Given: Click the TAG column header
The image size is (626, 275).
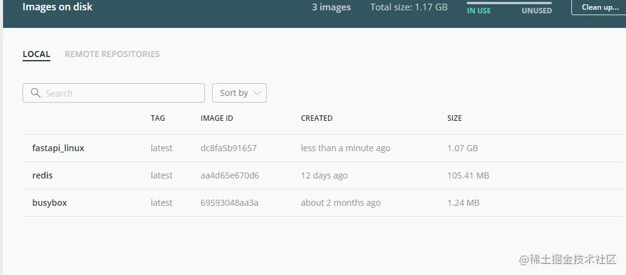Looking at the screenshot, I should click(157, 118).
